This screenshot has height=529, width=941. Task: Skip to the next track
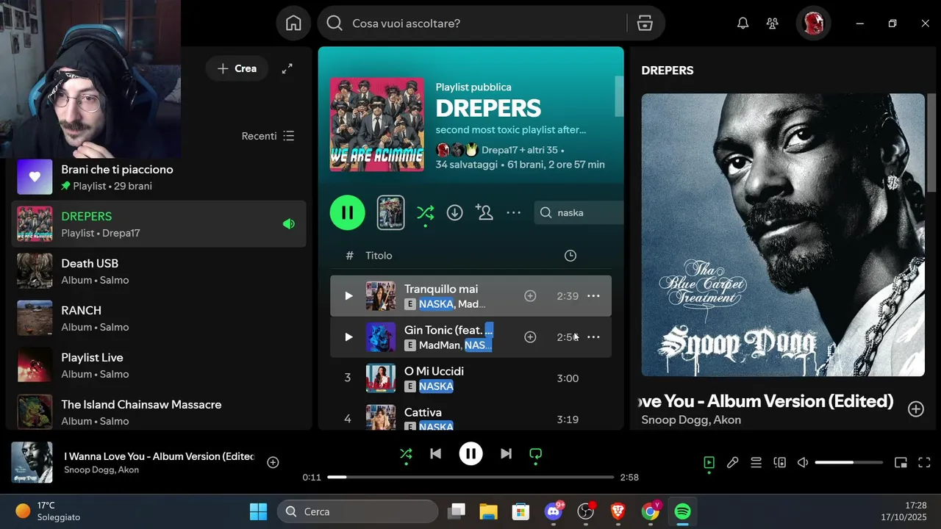click(506, 453)
